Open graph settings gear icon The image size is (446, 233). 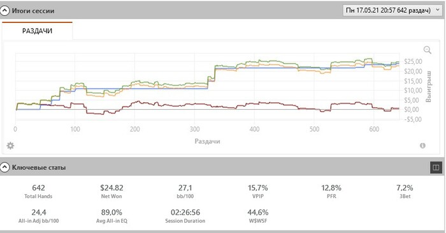pos(10,146)
